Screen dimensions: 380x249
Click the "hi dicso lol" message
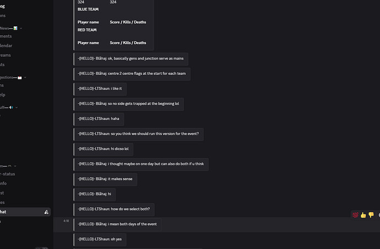tap(104, 149)
